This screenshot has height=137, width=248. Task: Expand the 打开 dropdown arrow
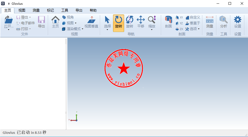point(8,30)
